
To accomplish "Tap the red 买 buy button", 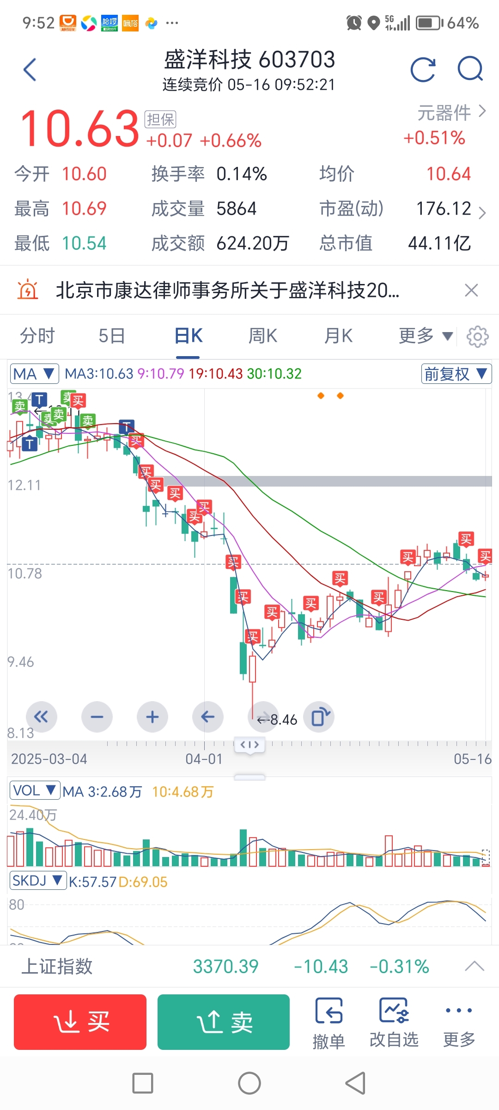I will 80,1022.
